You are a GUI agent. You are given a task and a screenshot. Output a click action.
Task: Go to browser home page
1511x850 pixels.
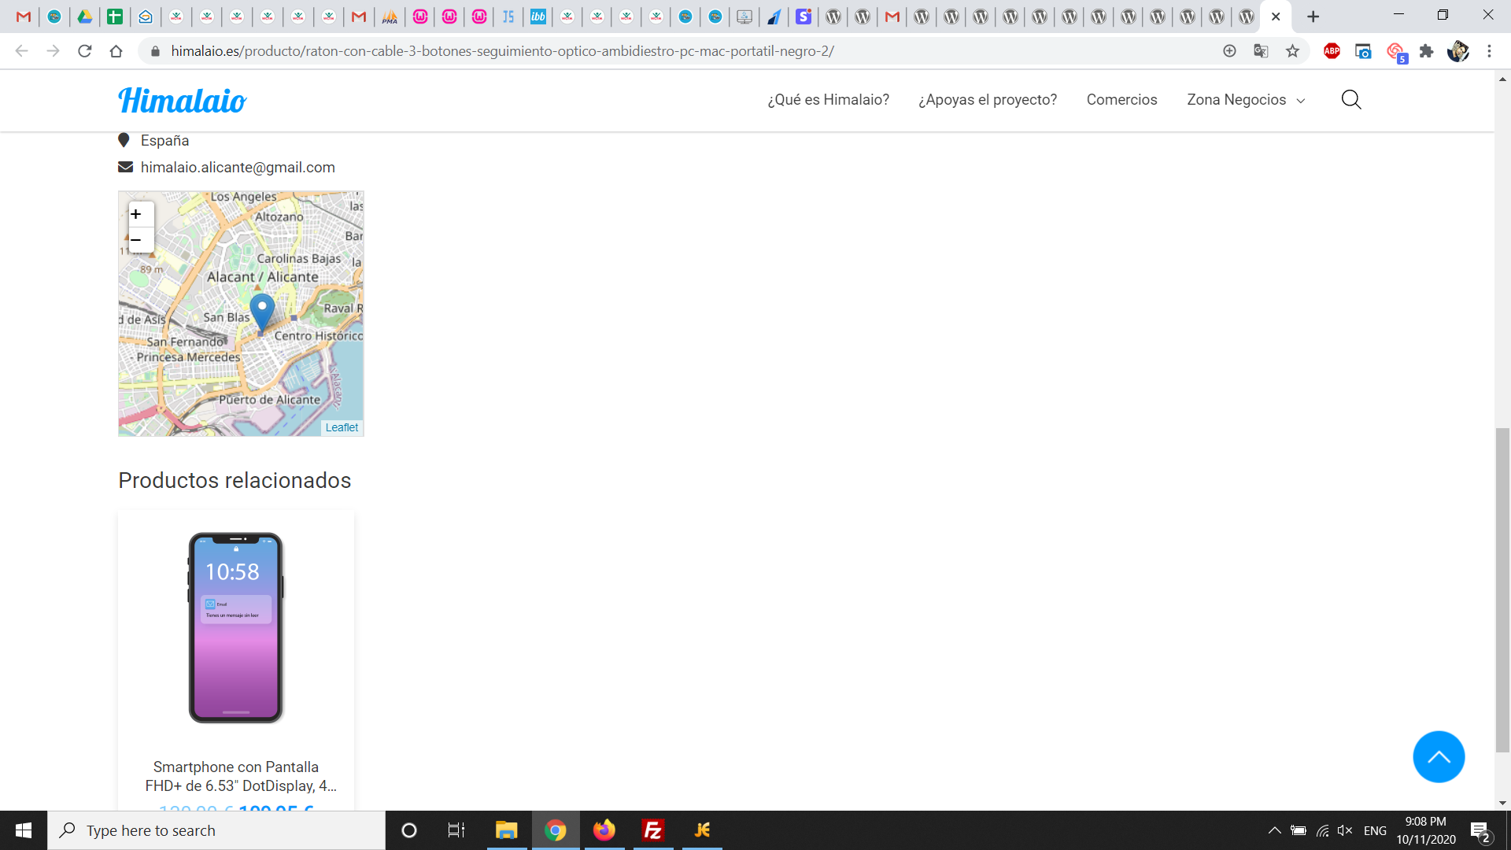pyautogui.click(x=116, y=51)
